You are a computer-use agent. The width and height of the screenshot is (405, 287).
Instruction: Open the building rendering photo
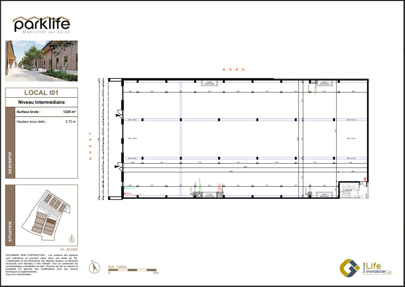[42, 61]
